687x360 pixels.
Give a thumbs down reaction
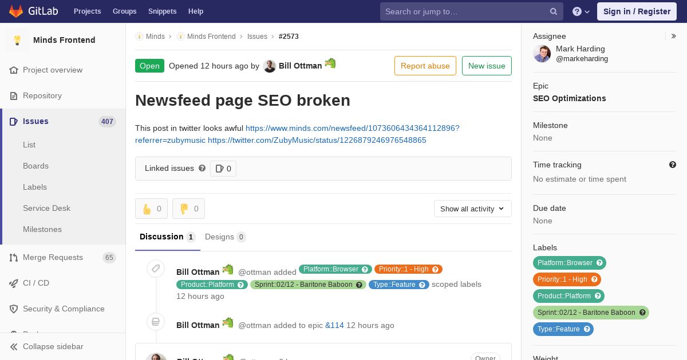(x=188, y=209)
